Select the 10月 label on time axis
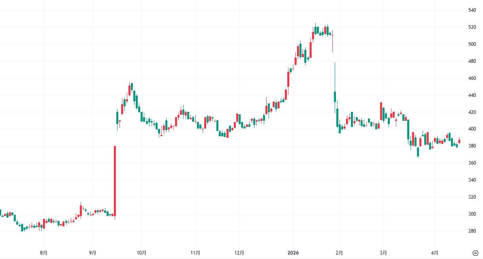Viewport: 483px width, 259px height. 141,253
